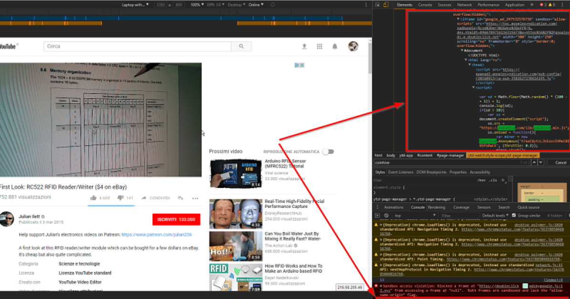The height and width of the screenshot is (299, 570).
Task: Switch to the Application tab
Action: tap(515, 5)
